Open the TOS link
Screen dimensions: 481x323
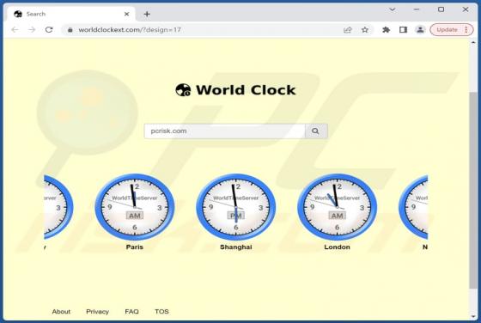coord(161,311)
